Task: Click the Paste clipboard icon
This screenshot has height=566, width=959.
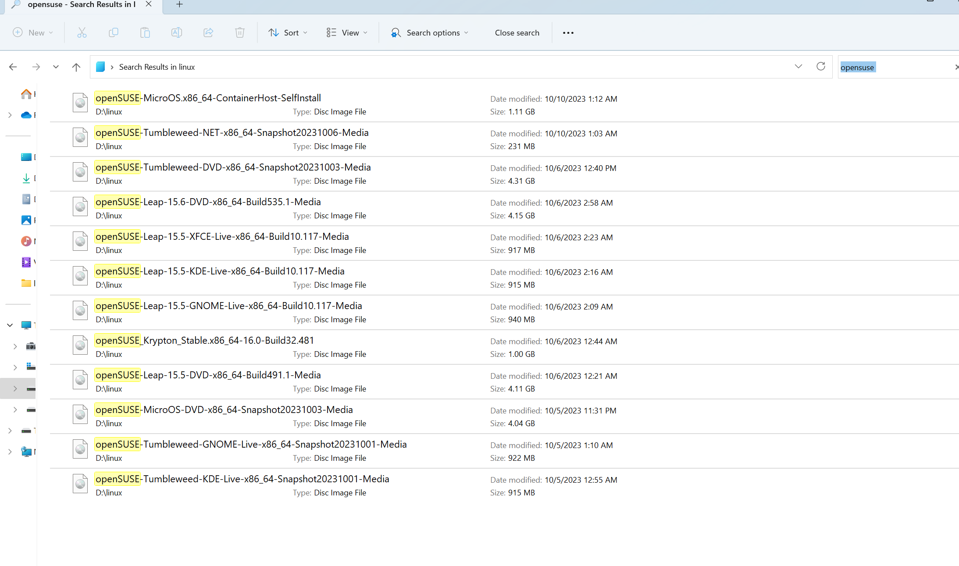Action: pos(145,33)
